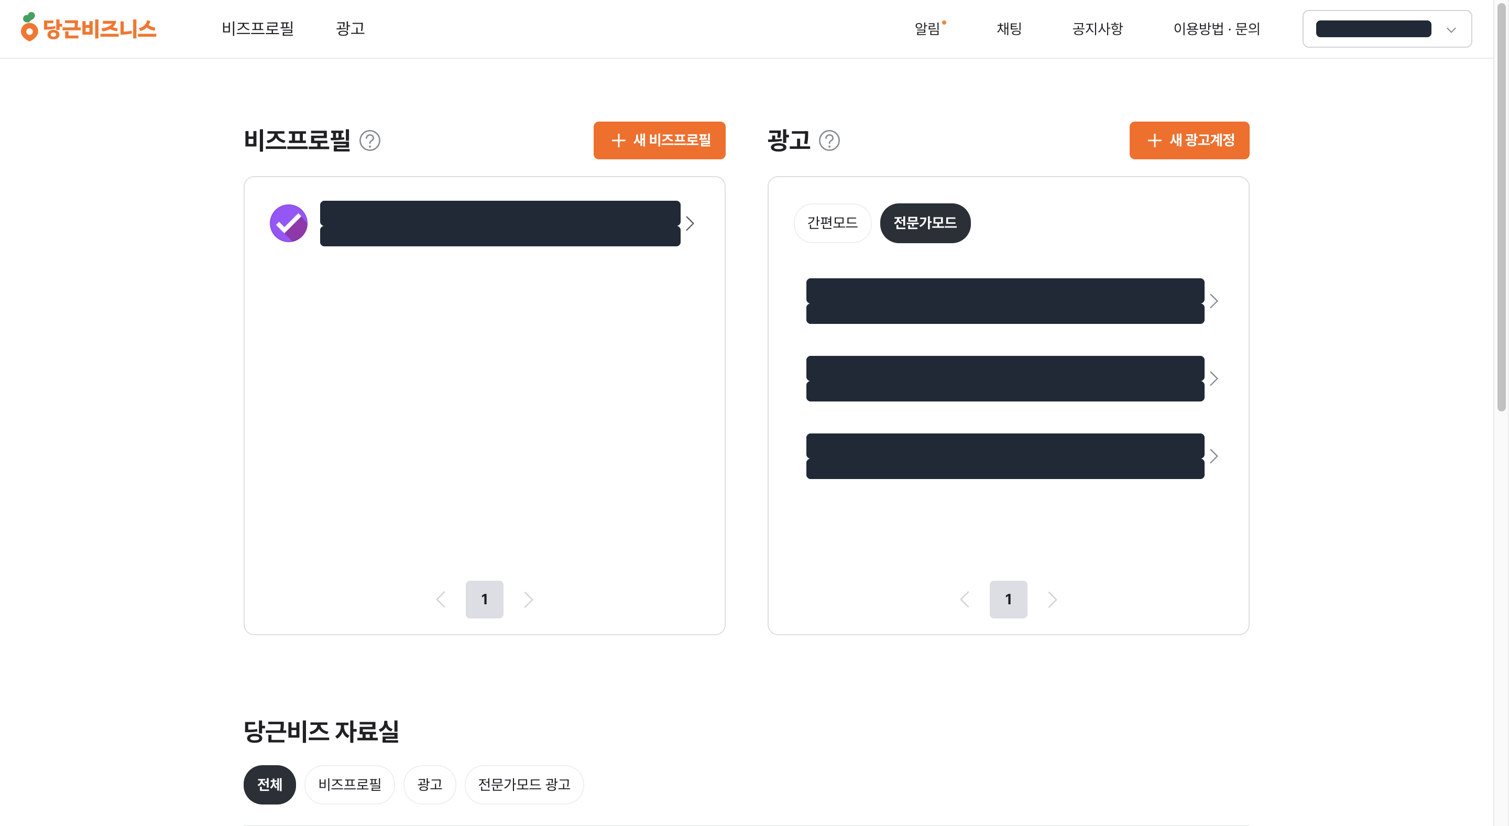Open the redacted biz profile entry
Screen dimensions: 1509x826
(500, 223)
